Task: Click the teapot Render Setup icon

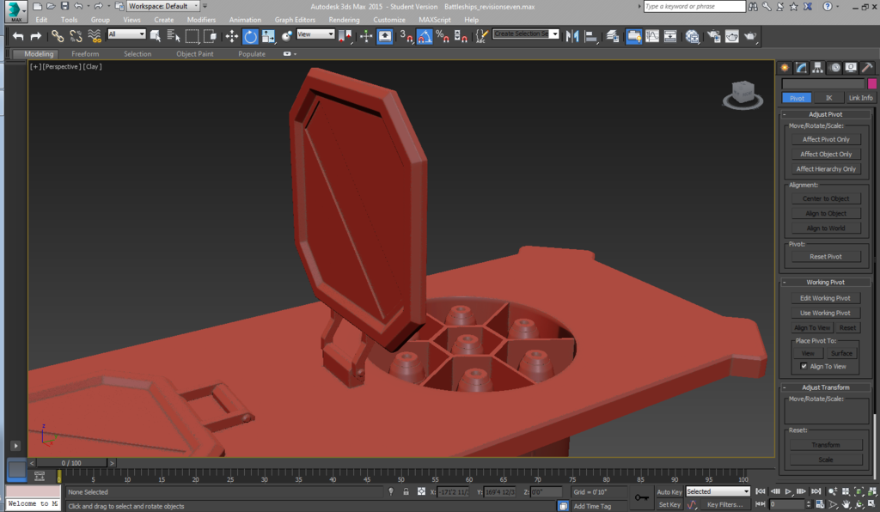Action: point(712,36)
